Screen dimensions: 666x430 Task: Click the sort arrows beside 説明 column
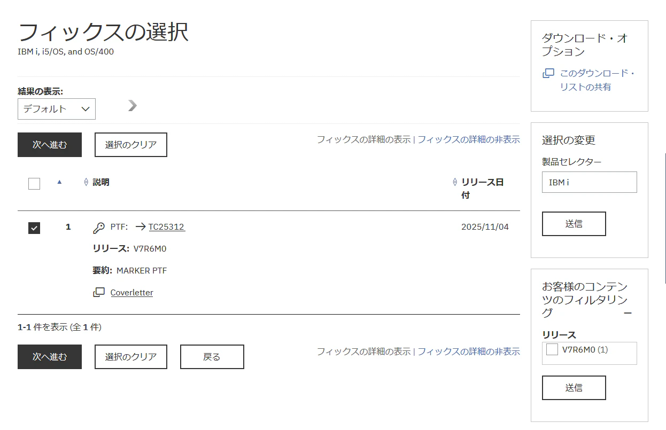click(x=86, y=182)
